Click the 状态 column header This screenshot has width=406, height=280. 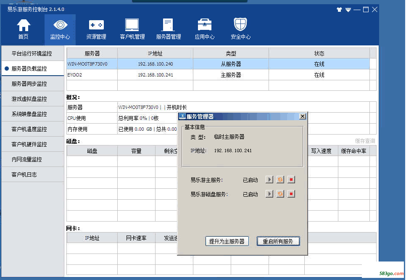319,53
